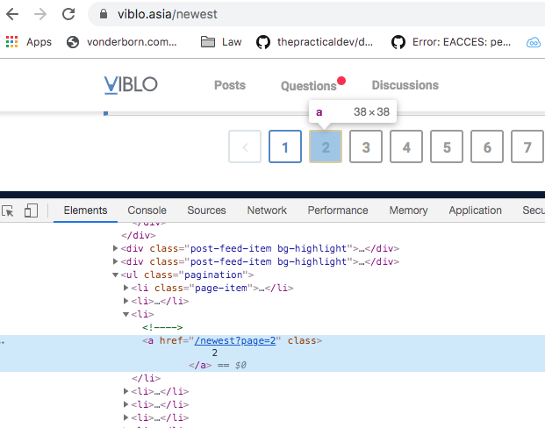545x428 pixels.
Task: Reload the page with refresh icon
Action: pyautogui.click(x=68, y=14)
